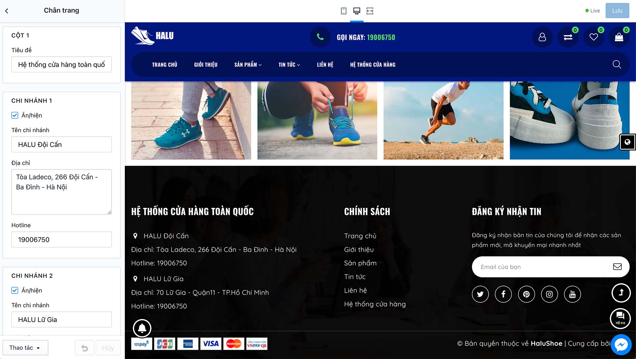Switch to full-width preview icon
Screen dimensions: 636x359
tap(370, 11)
